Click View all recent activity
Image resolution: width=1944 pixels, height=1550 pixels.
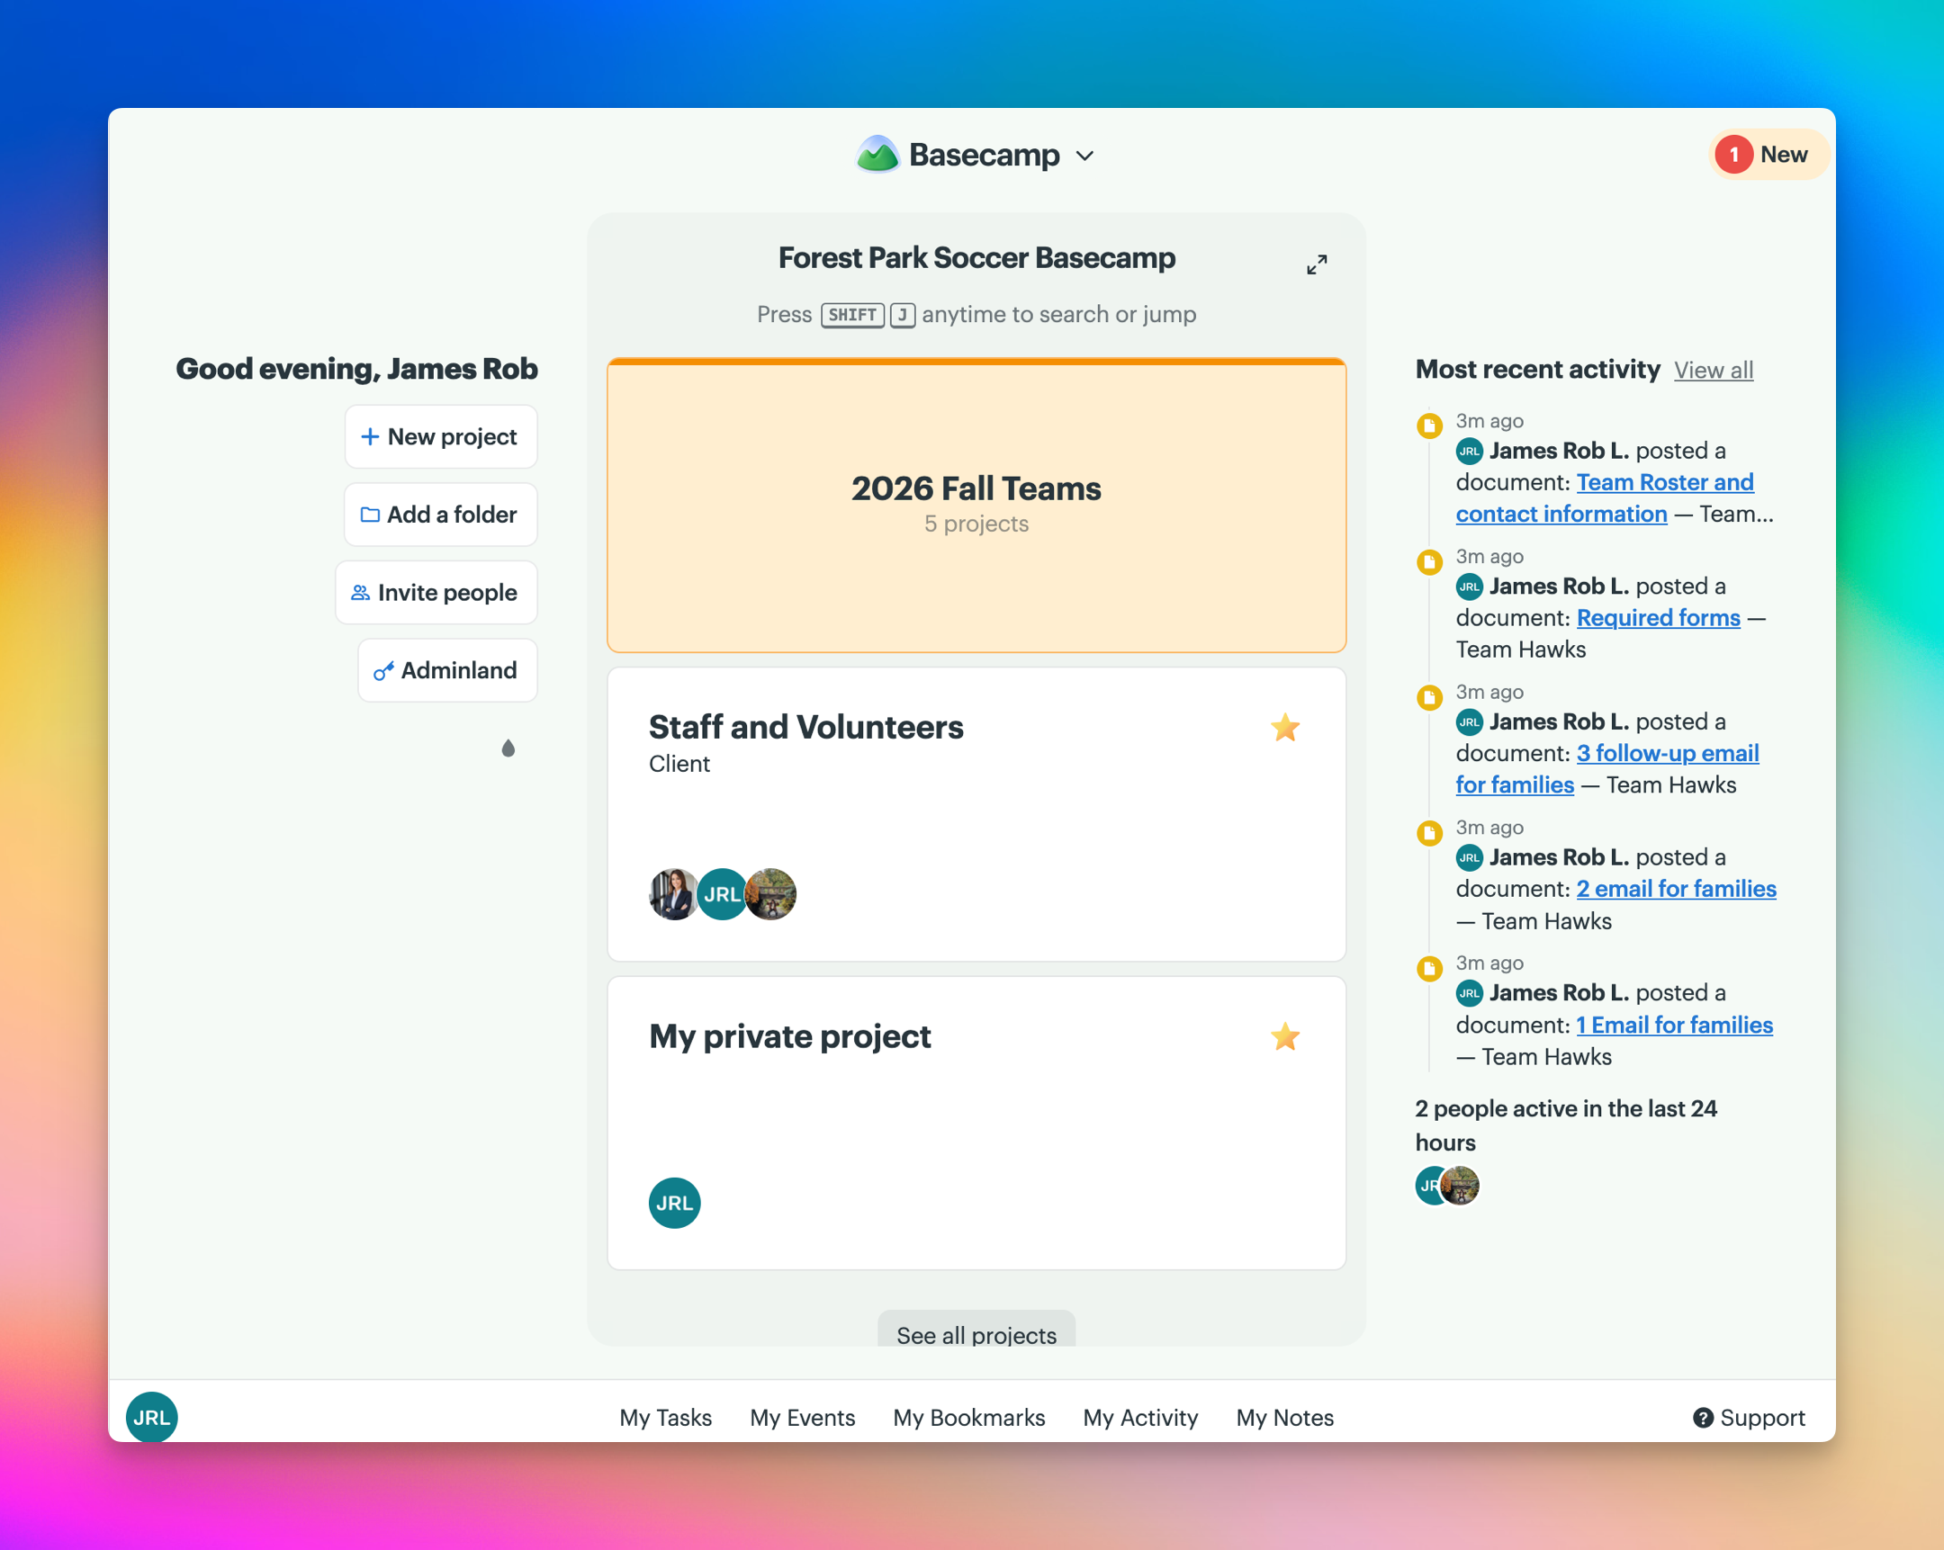pyautogui.click(x=1714, y=370)
